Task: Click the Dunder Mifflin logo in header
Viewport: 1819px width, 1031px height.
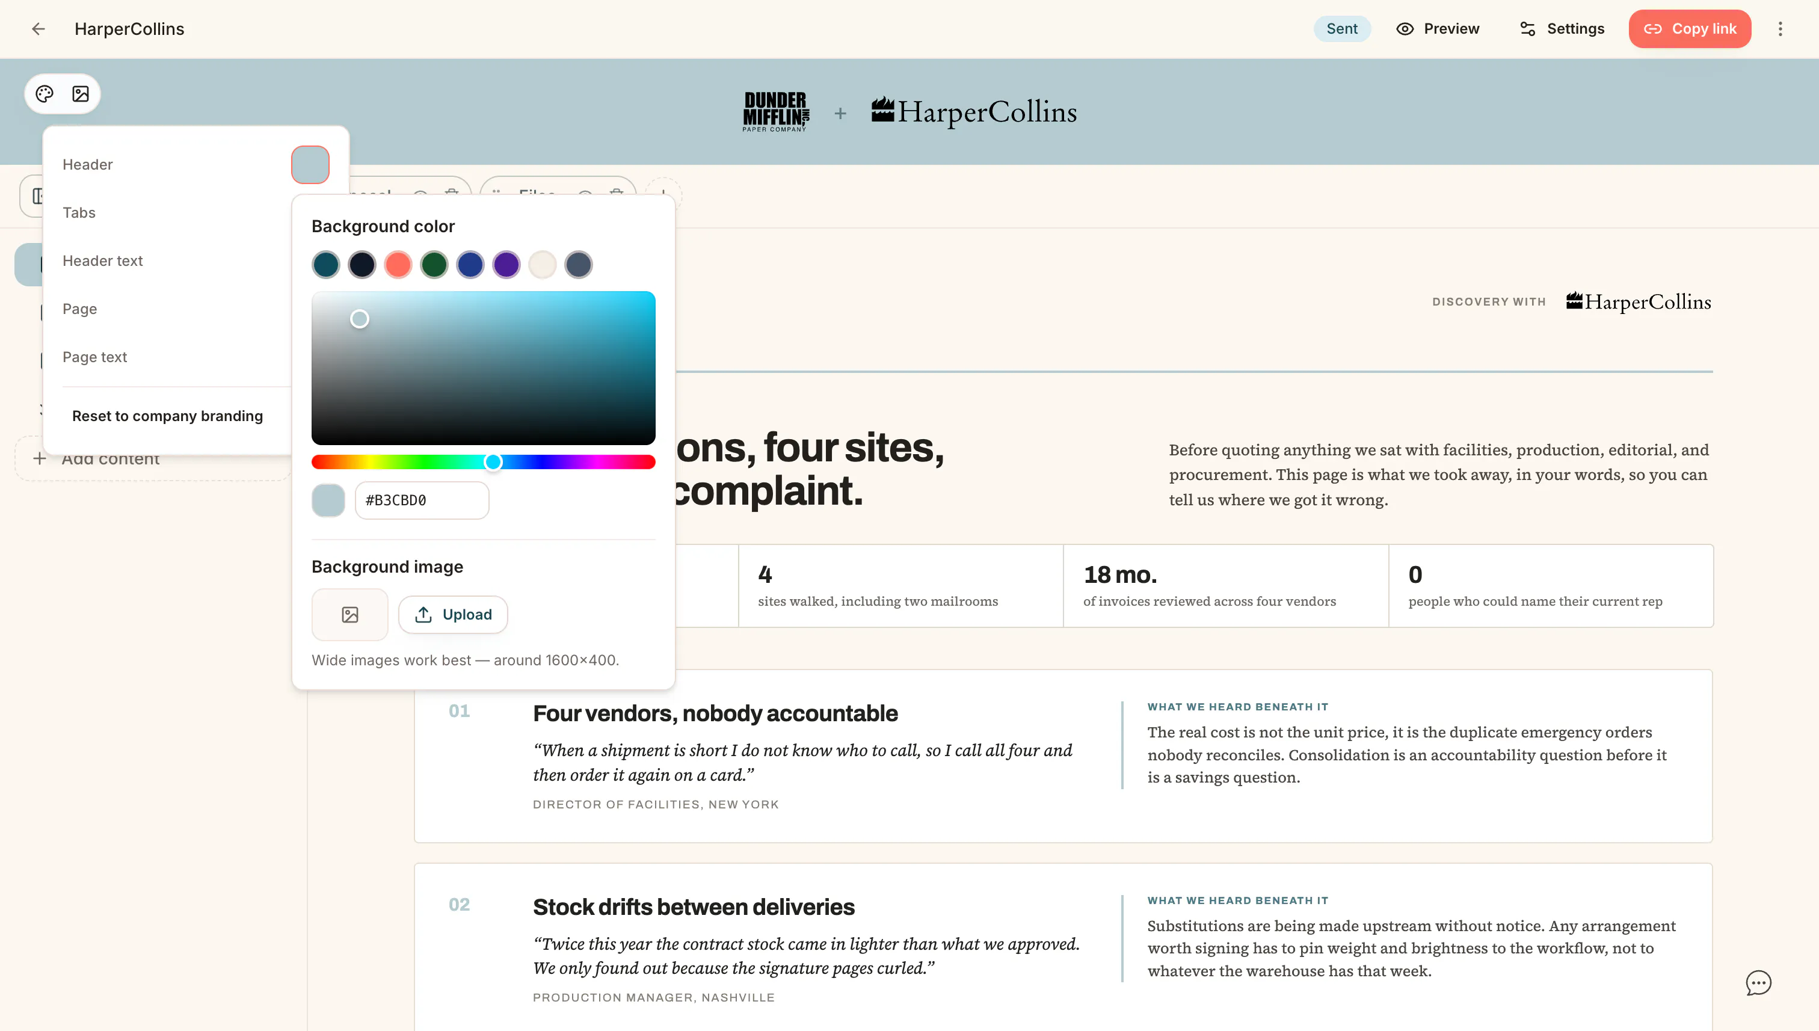Action: pyautogui.click(x=775, y=112)
